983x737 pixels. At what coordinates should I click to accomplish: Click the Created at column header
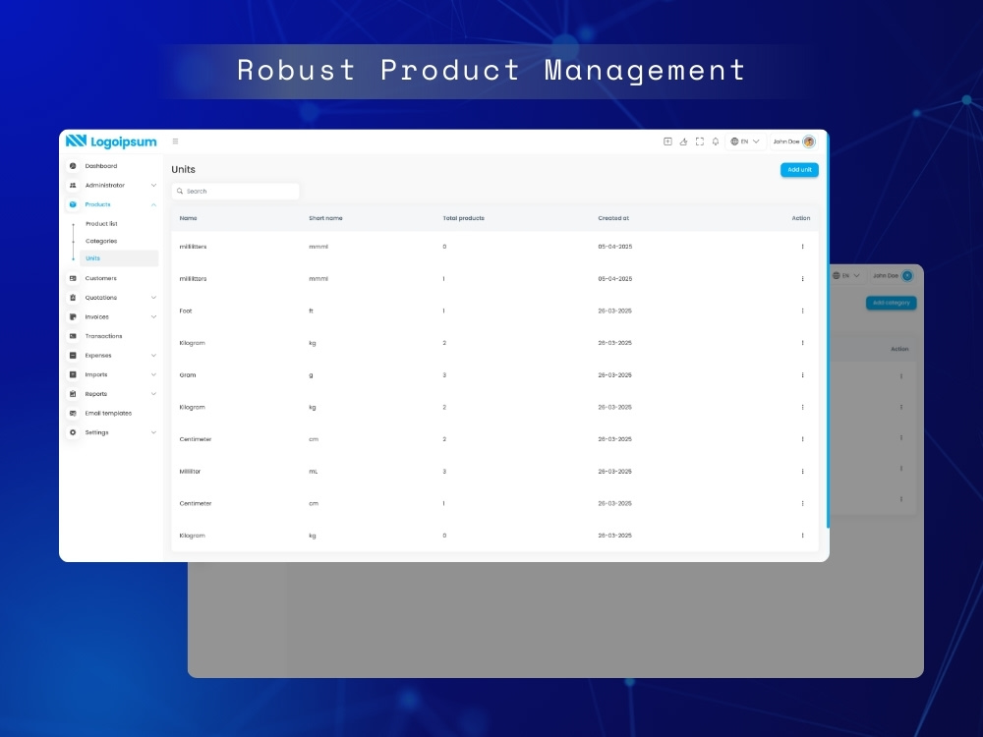point(613,218)
